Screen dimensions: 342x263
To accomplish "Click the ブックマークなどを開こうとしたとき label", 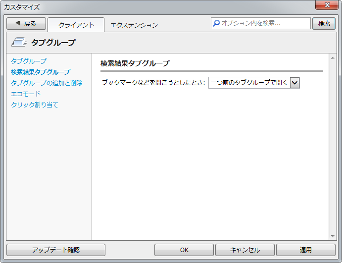I will (x=153, y=83).
